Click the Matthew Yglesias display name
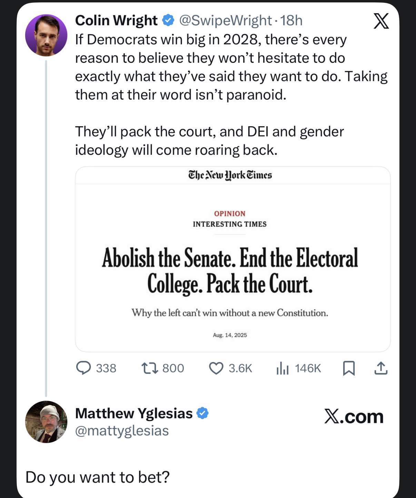 (134, 413)
